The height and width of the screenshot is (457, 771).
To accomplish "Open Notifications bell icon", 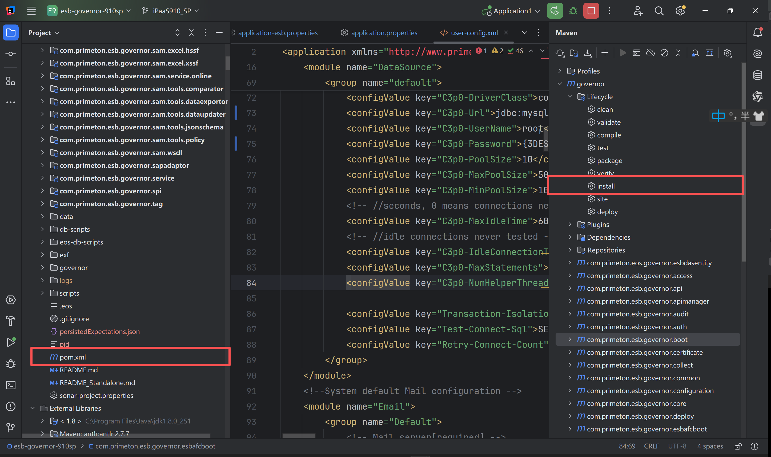I will (x=757, y=33).
